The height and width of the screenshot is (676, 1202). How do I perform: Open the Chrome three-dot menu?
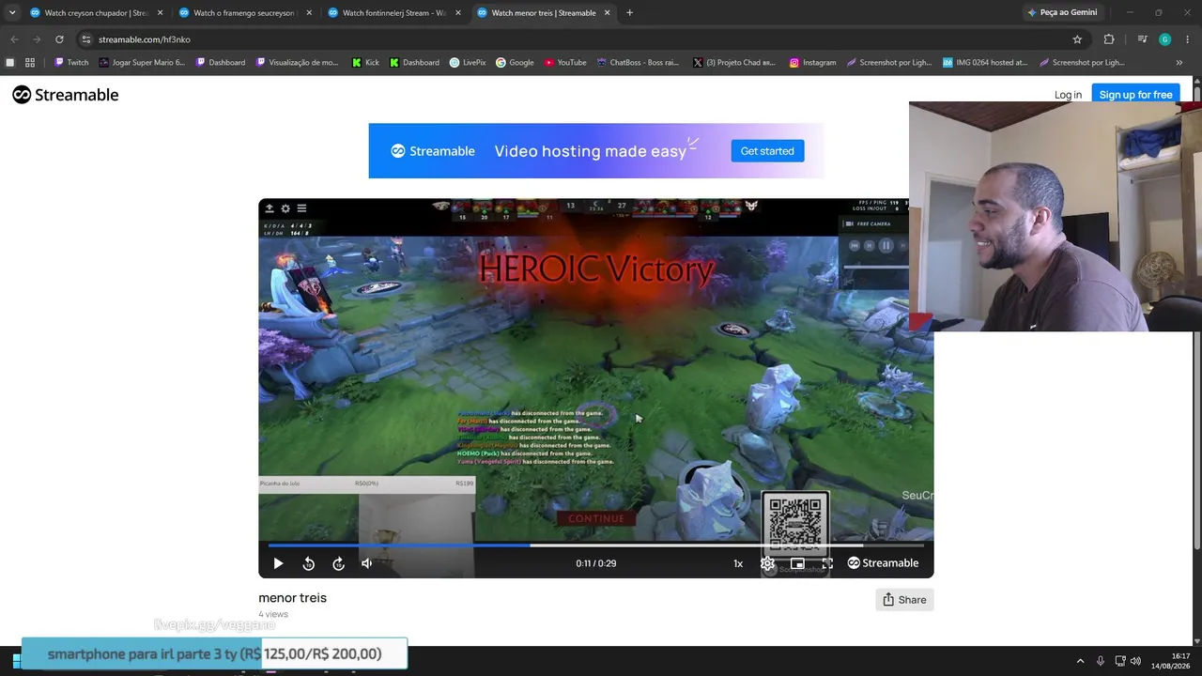[1187, 39]
